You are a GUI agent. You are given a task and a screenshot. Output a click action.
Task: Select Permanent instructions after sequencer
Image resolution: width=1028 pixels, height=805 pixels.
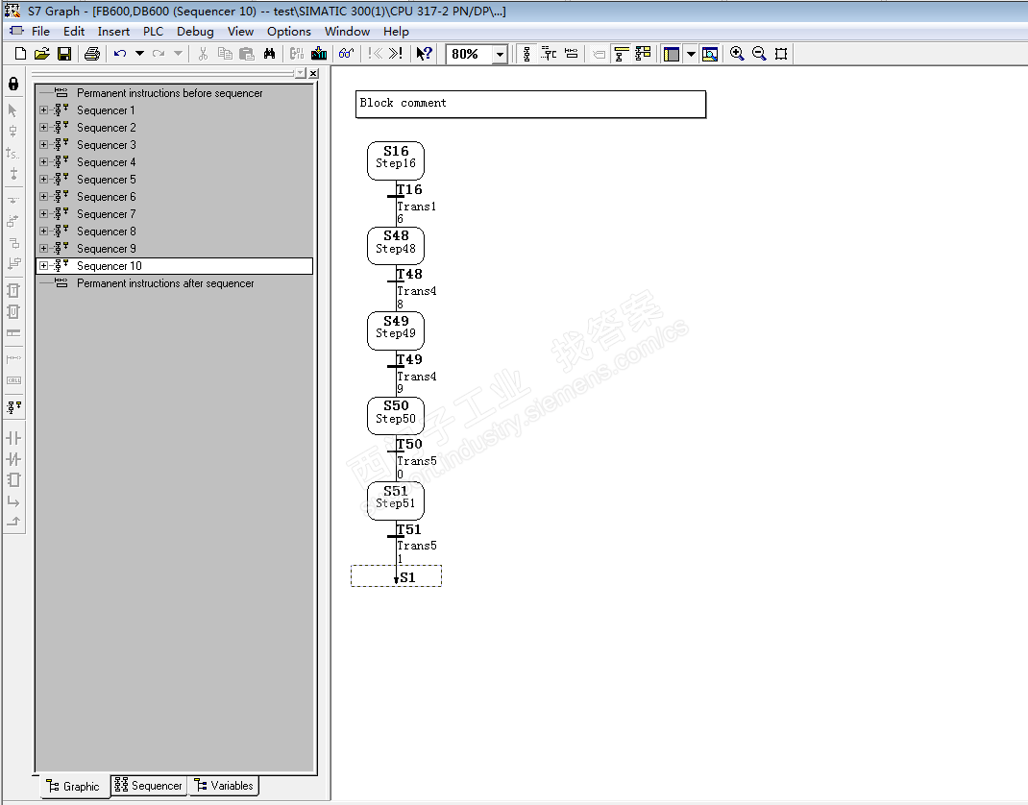165,283
